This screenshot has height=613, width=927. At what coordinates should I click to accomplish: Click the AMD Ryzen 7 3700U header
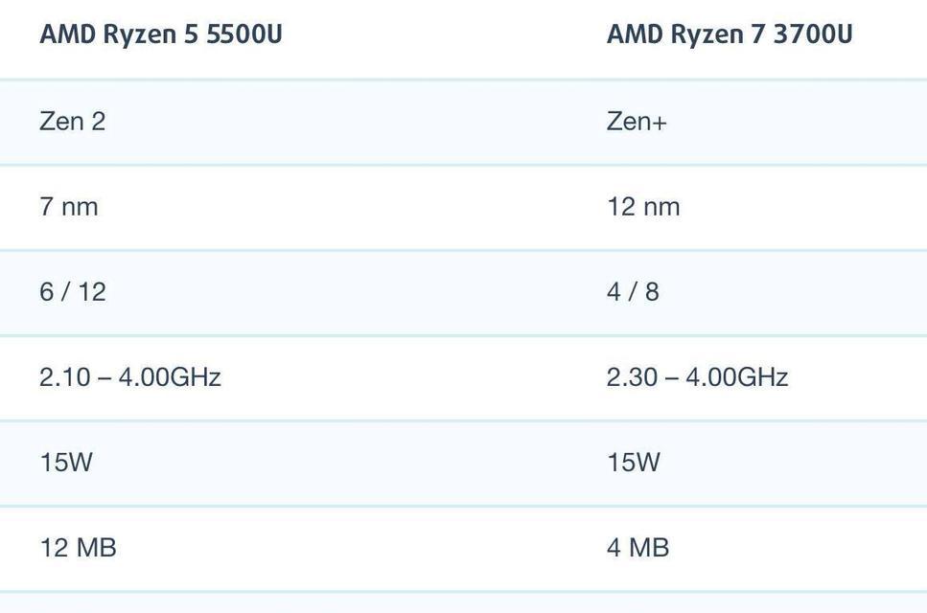730,34
